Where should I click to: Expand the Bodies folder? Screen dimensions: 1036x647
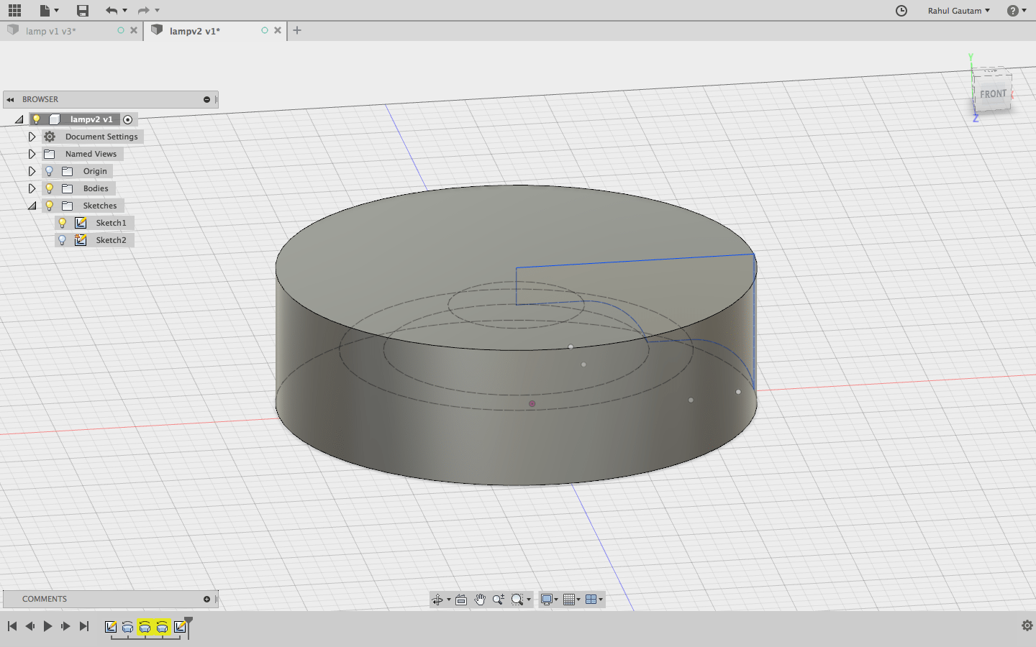[x=32, y=188]
